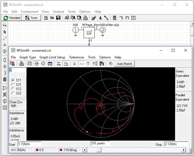
Task: Select the resistor component tool
Action: click(x=5, y=60)
